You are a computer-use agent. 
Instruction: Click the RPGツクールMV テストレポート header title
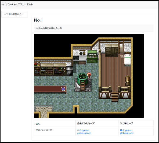pyautogui.click(x=17, y=5)
